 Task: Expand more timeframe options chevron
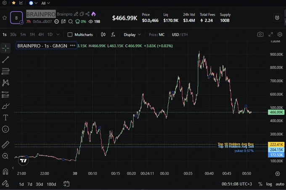click(58, 34)
